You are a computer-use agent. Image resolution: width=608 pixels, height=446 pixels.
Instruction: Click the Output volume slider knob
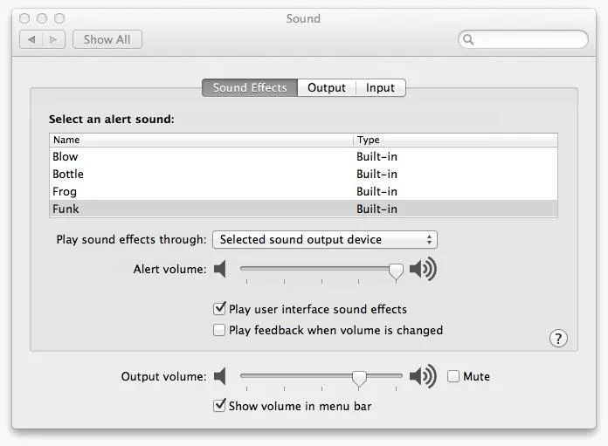(x=359, y=378)
